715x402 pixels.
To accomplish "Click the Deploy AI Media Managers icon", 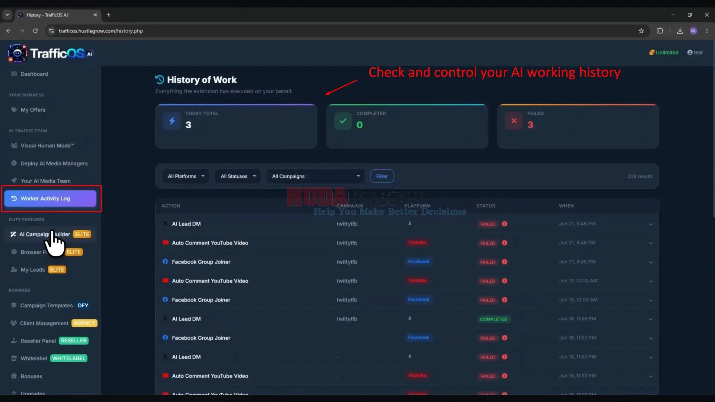I will click(14, 163).
